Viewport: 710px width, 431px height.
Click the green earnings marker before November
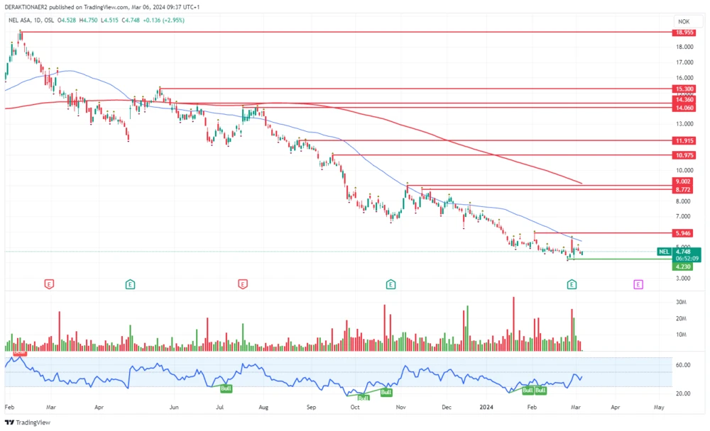pyautogui.click(x=390, y=284)
